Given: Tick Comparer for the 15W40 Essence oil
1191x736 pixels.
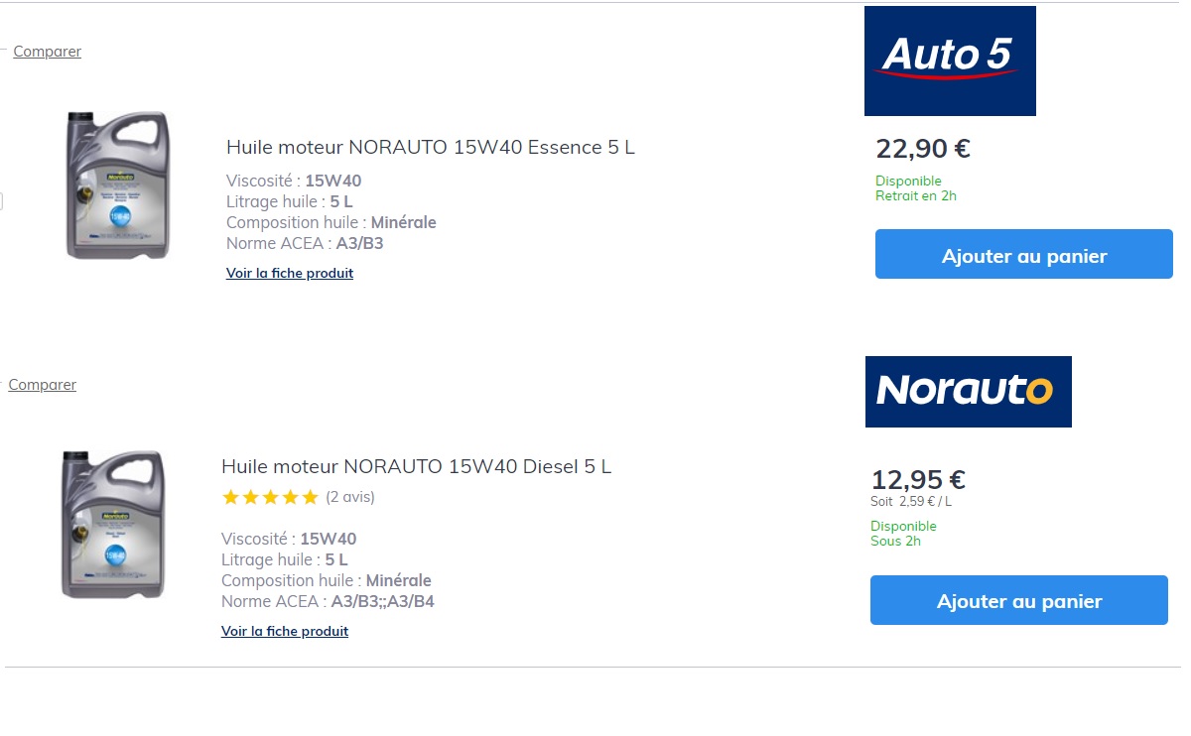Looking at the screenshot, I should tap(47, 52).
